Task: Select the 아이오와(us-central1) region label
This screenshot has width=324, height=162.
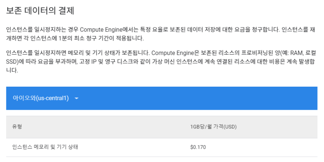Action: coord(41,98)
